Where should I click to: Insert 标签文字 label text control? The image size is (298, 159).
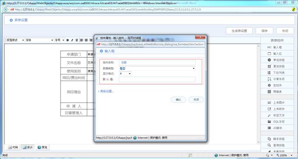click(x=277, y=115)
